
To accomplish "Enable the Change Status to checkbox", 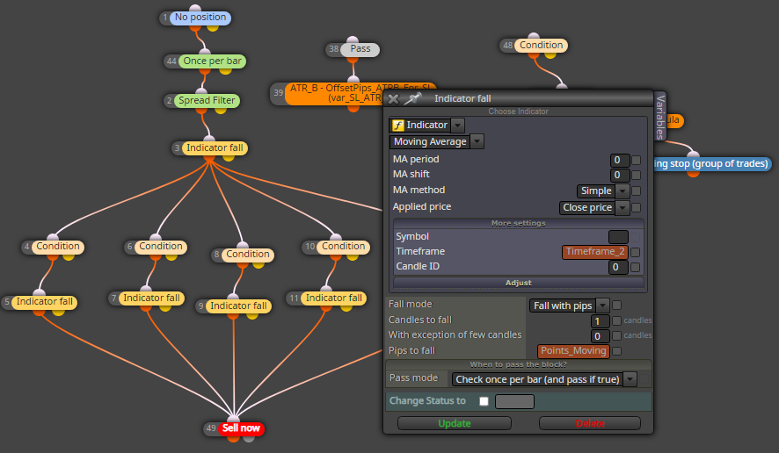I will click(484, 401).
